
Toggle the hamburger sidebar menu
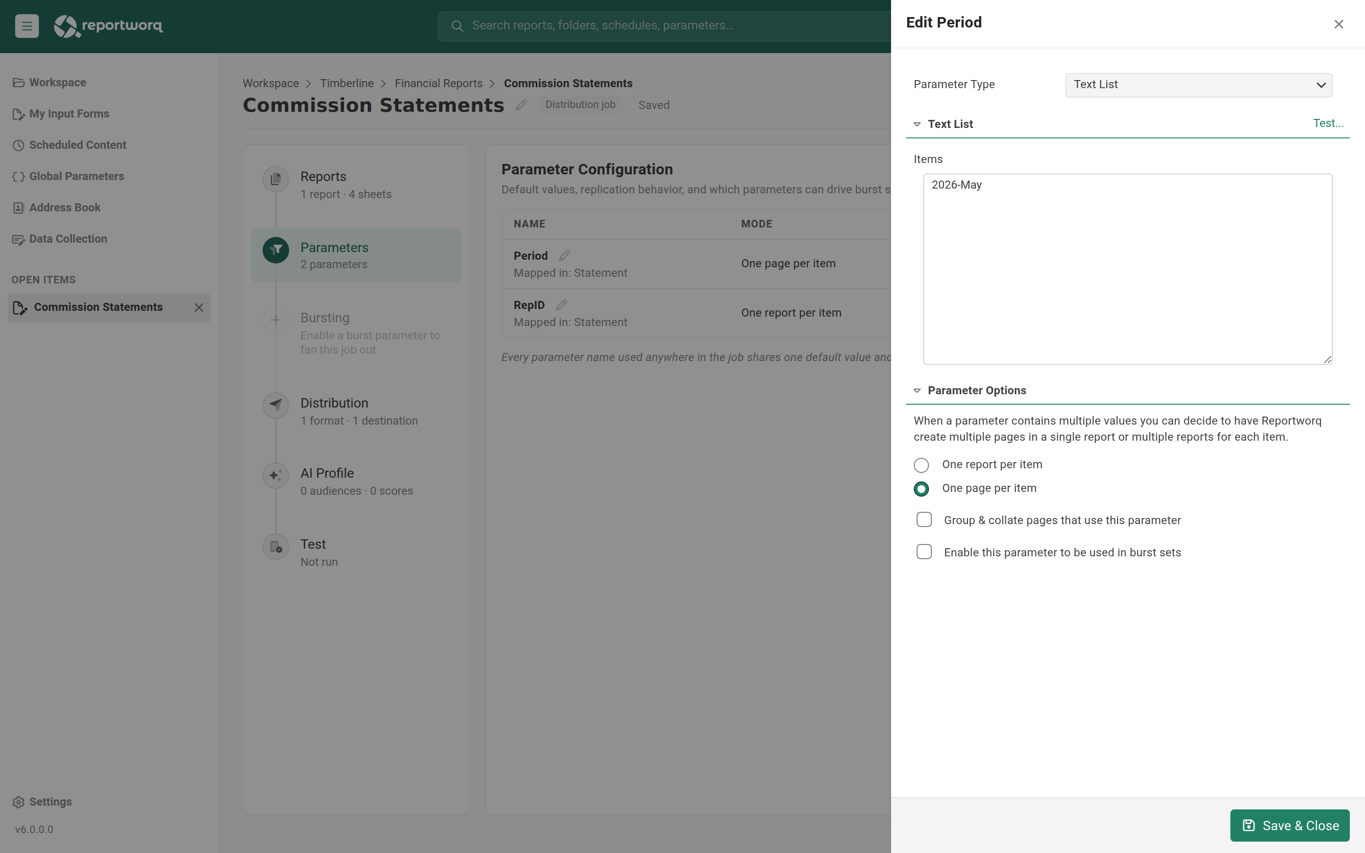click(27, 26)
